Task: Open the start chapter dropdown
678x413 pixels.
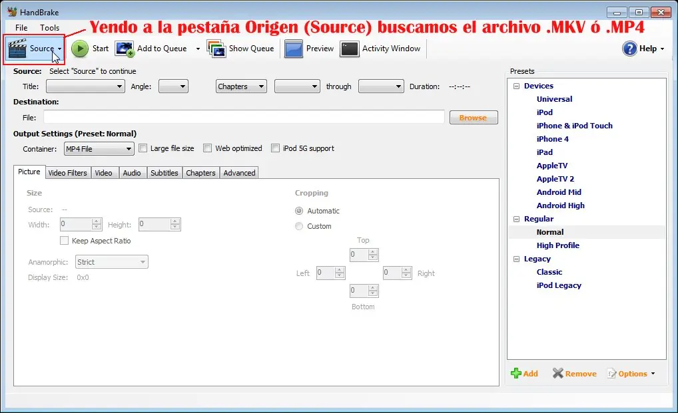Action: pos(297,86)
